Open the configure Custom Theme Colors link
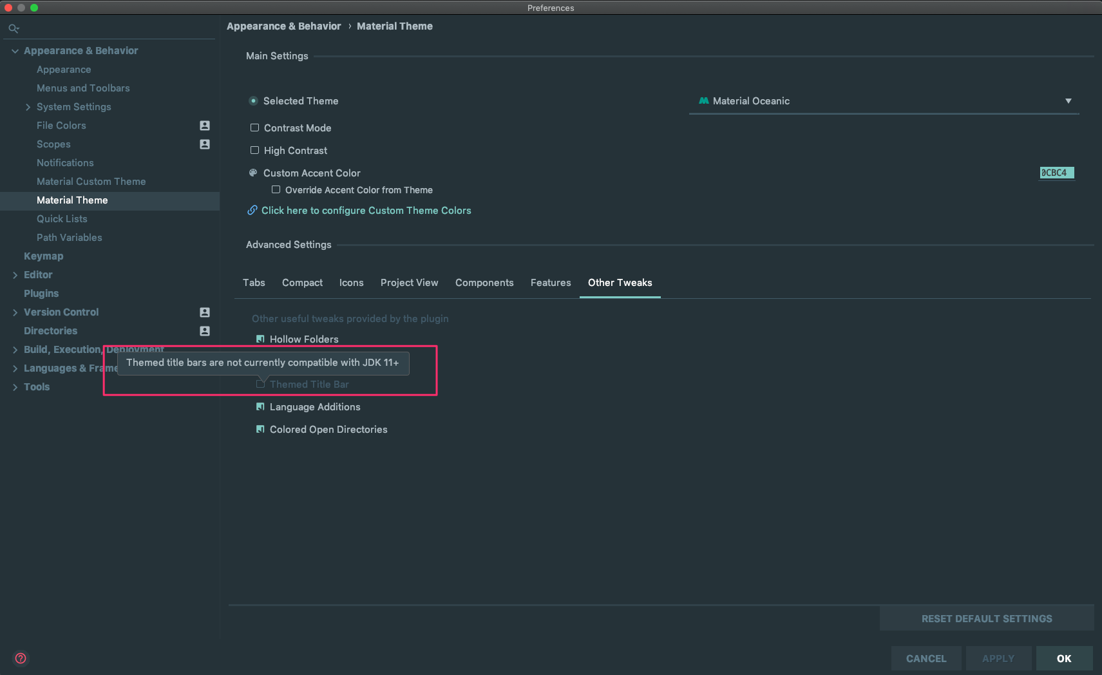This screenshot has width=1102, height=675. click(x=366, y=211)
